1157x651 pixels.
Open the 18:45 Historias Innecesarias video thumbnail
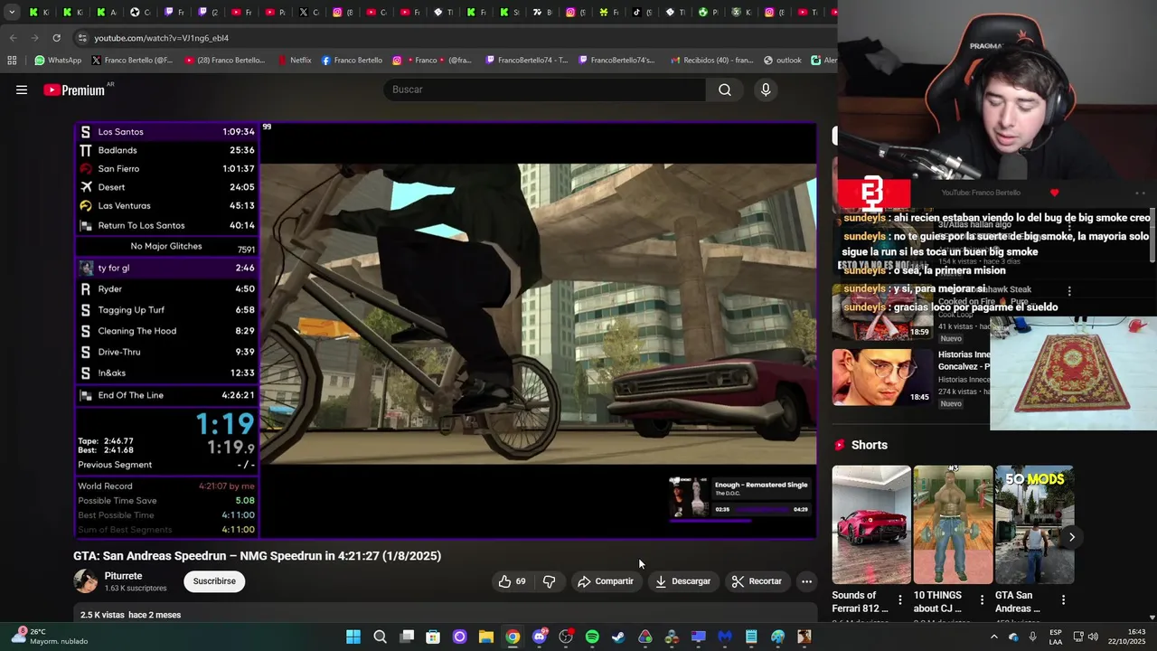pyautogui.click(x=882, y=377)
